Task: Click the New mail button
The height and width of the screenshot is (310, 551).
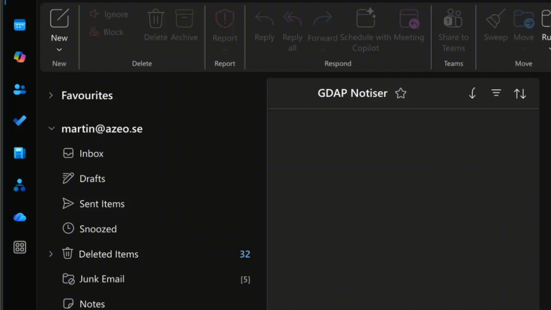Action: [59, 25]
